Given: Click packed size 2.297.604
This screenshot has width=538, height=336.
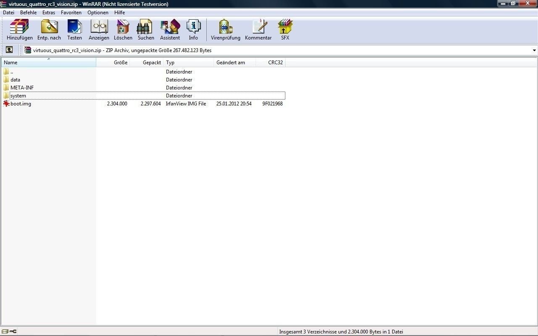Looking at the screenshot, I should [x=150, y=104].
